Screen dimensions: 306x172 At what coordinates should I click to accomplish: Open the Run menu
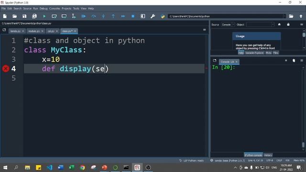point(35,9)
